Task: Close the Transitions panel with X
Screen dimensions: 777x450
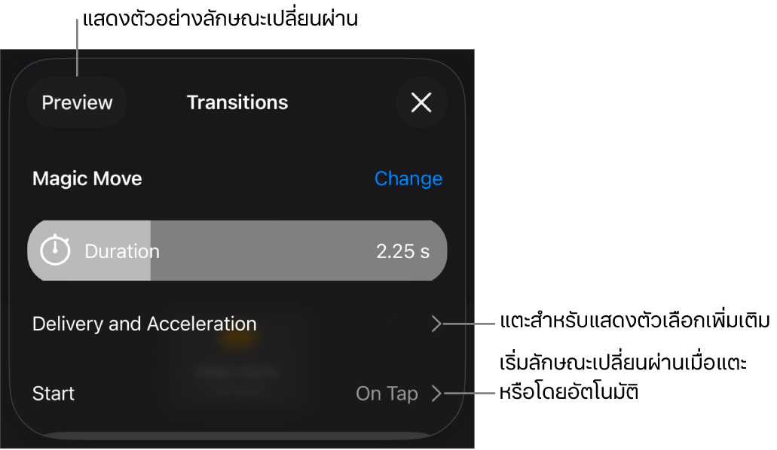Action: tap(421, 102)
